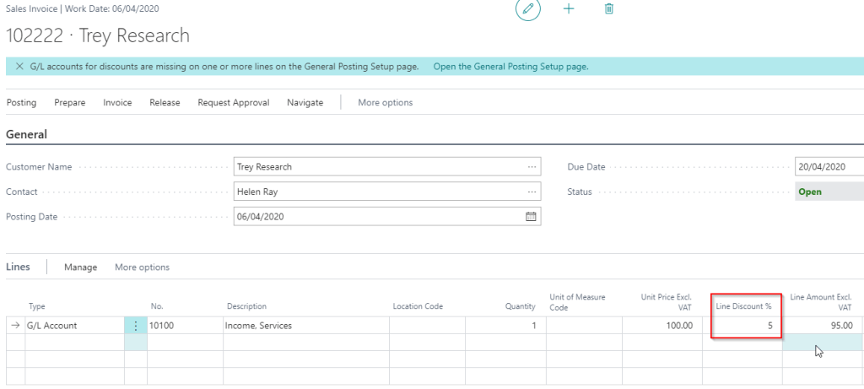Open the calendar picker for Posting Date

coord(531,217)
